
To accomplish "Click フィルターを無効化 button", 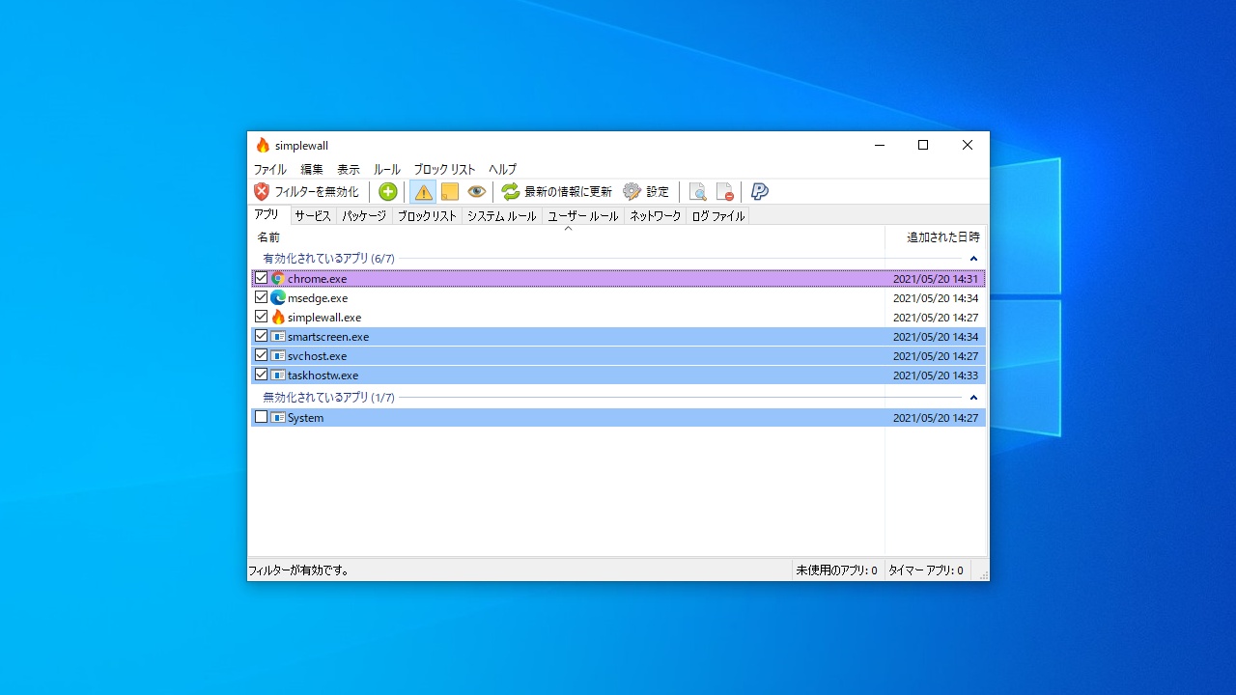I will (306, 192).
